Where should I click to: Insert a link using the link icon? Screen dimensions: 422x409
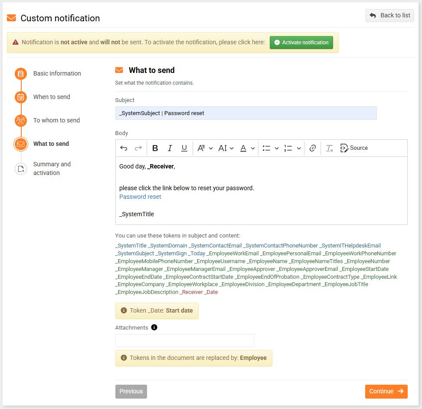[313, 148]
